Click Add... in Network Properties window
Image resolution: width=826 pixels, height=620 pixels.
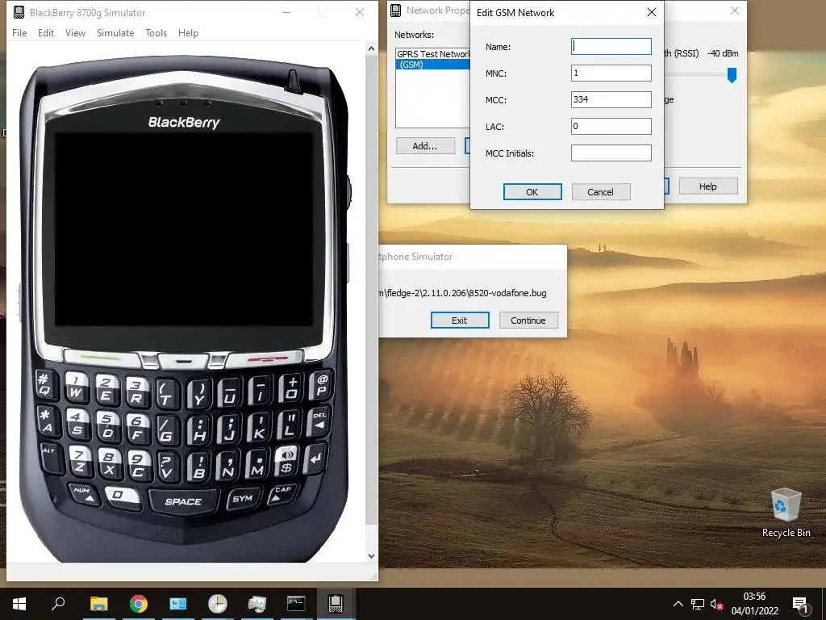point(425,146)
